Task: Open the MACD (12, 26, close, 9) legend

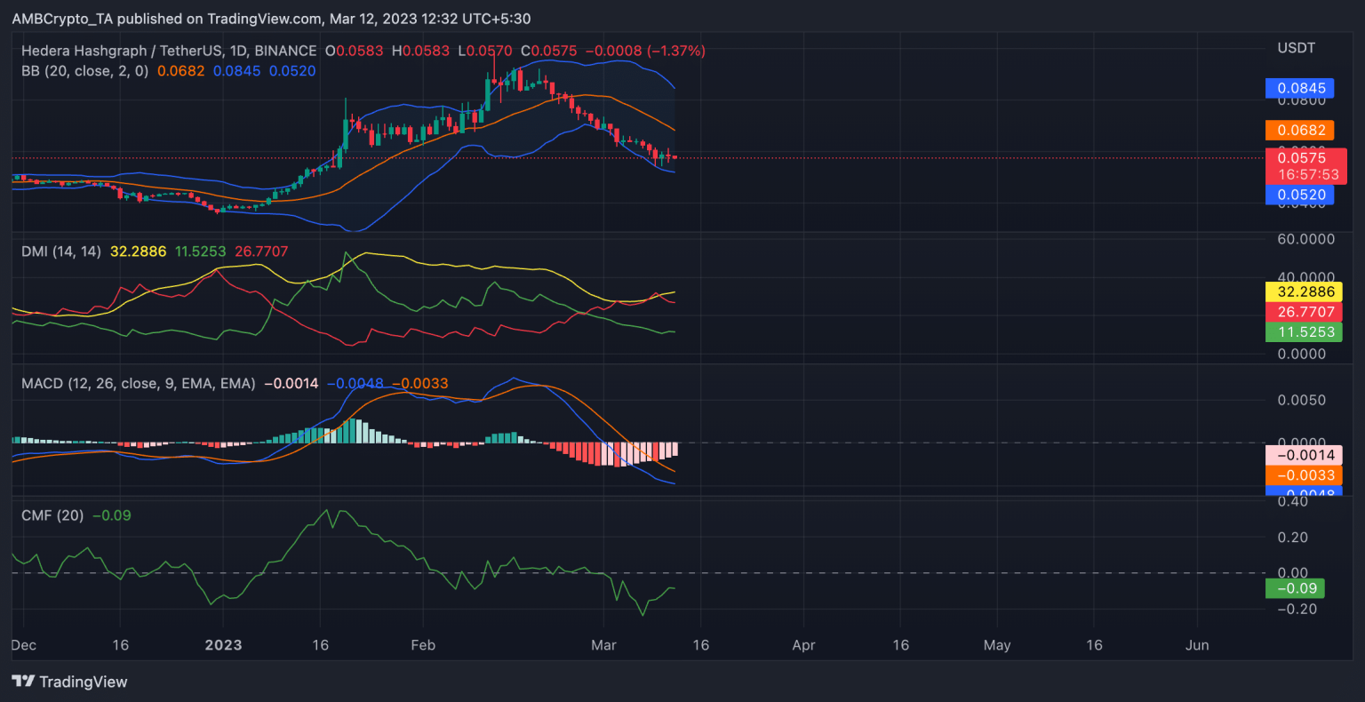Action: [x=138, y=384]
